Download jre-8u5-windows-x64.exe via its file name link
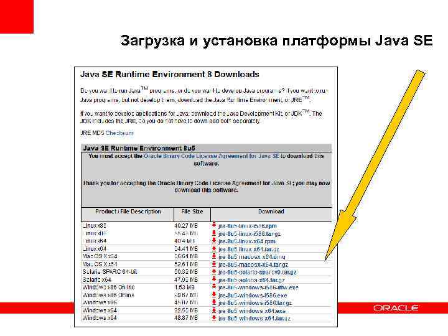 (x=252, y=310)
